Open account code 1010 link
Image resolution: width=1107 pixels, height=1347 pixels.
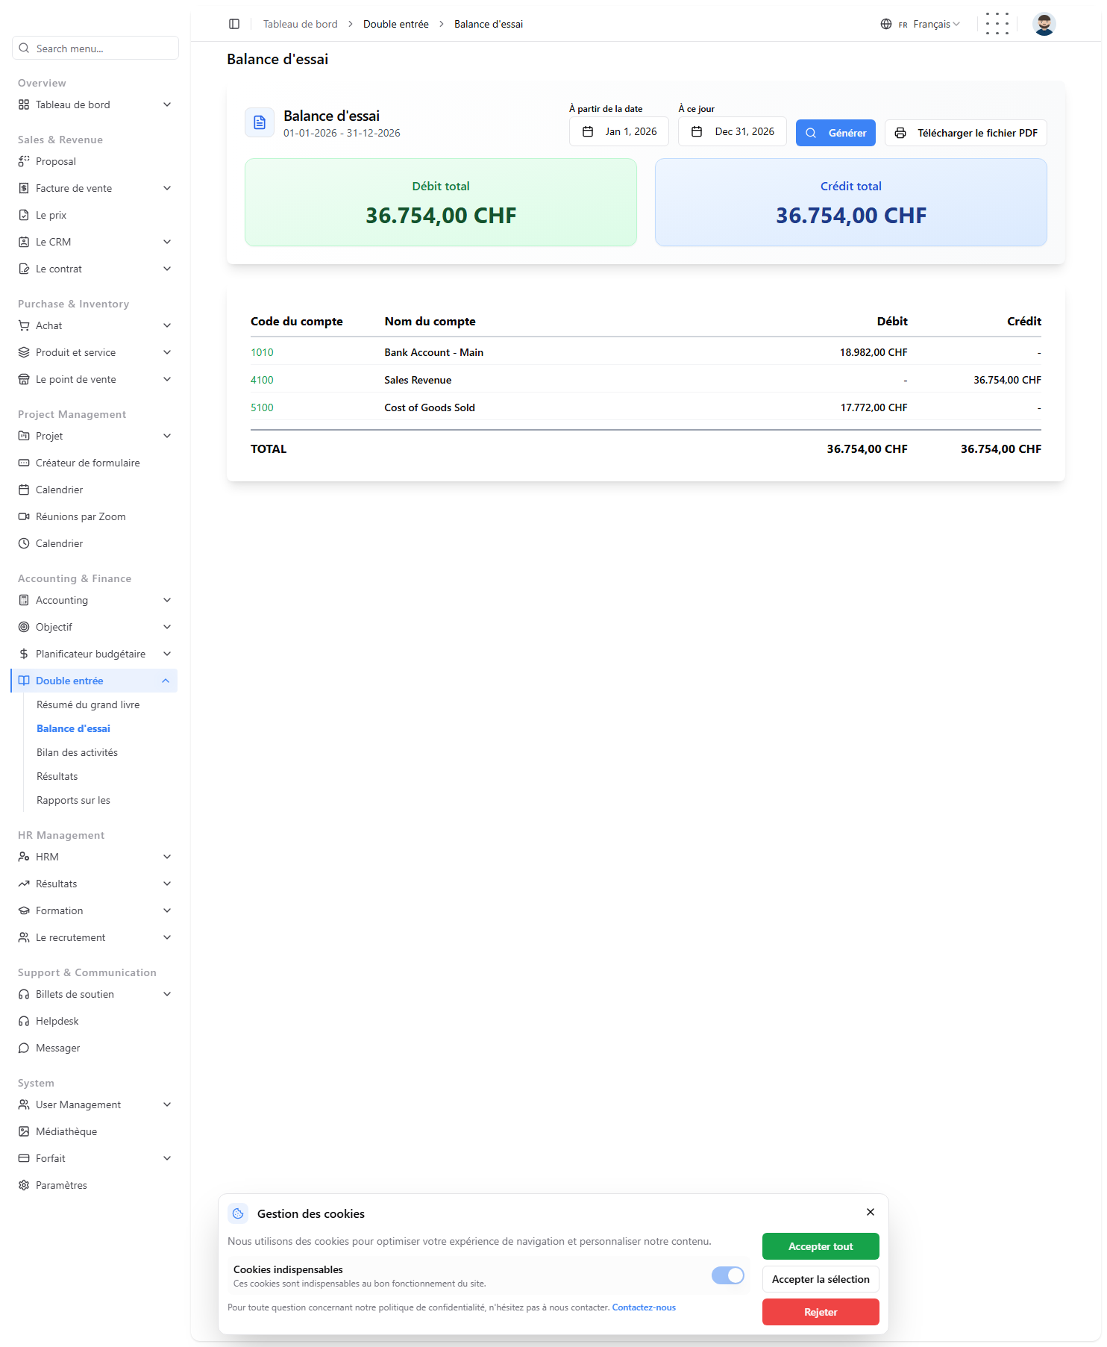(x=262, y=352)
